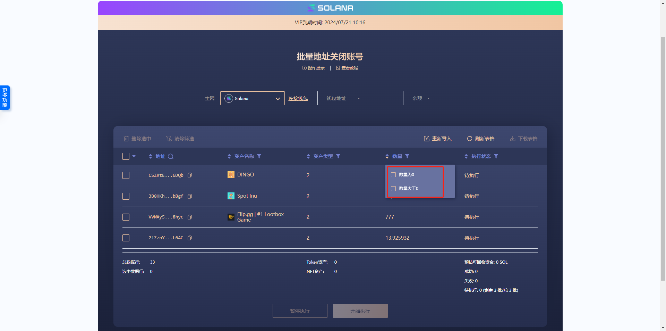This screenshot has width=666, height=331.
Task: Click refresh icon beside 刷新表格
Action: coord(469,139)
